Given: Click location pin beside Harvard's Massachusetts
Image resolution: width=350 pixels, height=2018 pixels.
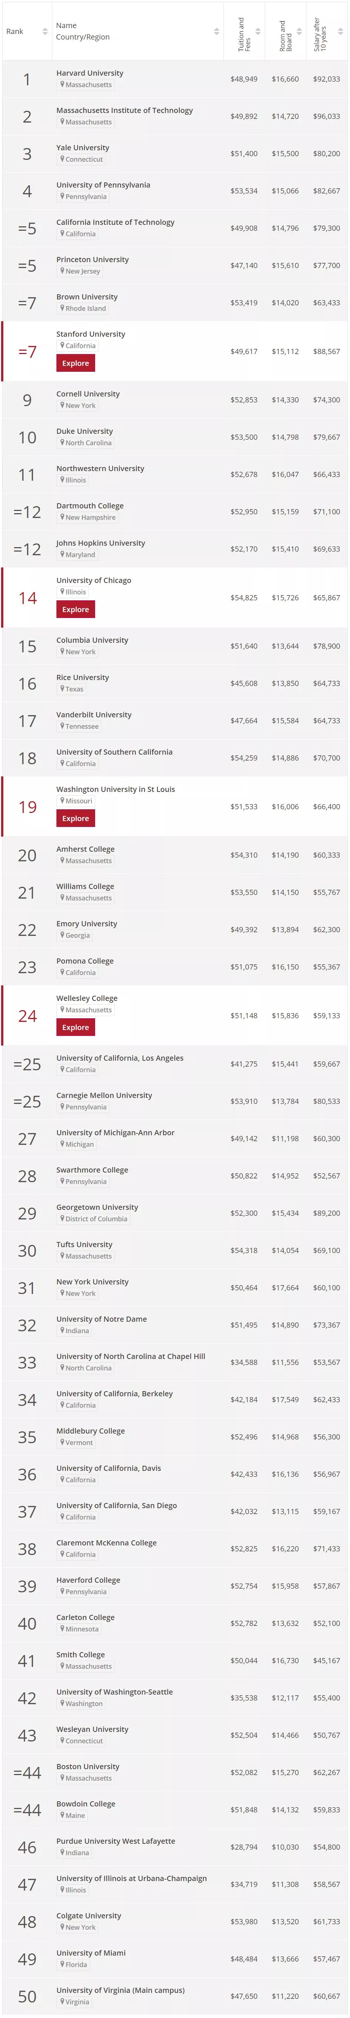Looking at the screenshot, I should [62, 85].
